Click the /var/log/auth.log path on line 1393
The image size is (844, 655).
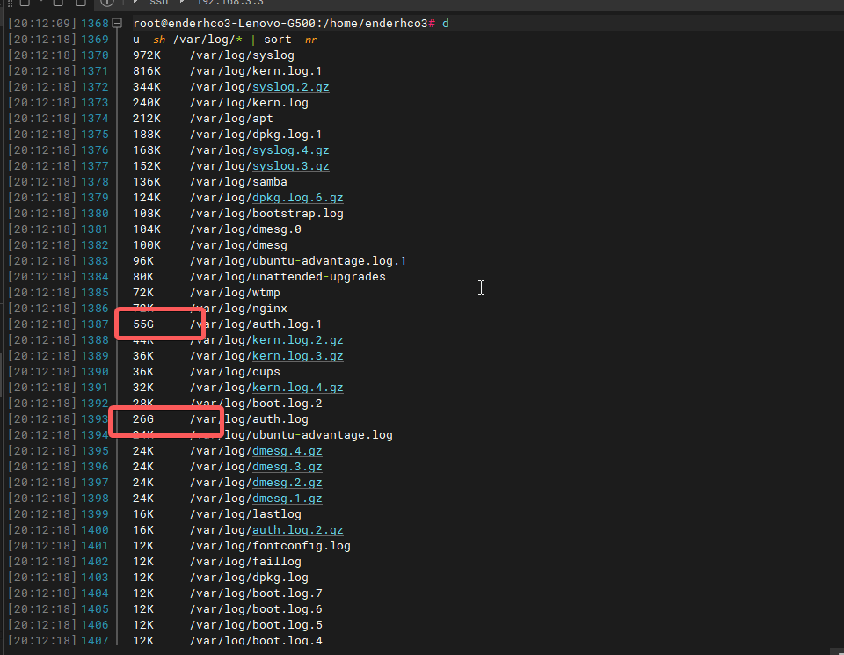point(249,419)
